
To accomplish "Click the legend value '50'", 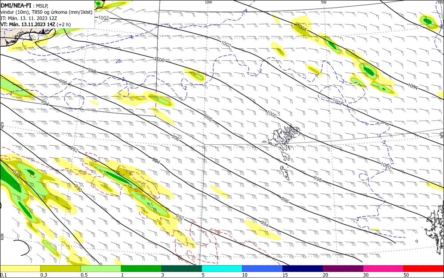I will click(406, 275).
